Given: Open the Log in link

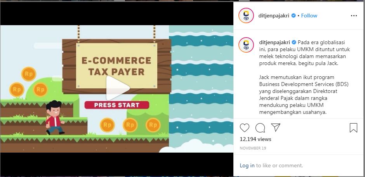Looking at the screenshot, I should [x=247, y=165].
